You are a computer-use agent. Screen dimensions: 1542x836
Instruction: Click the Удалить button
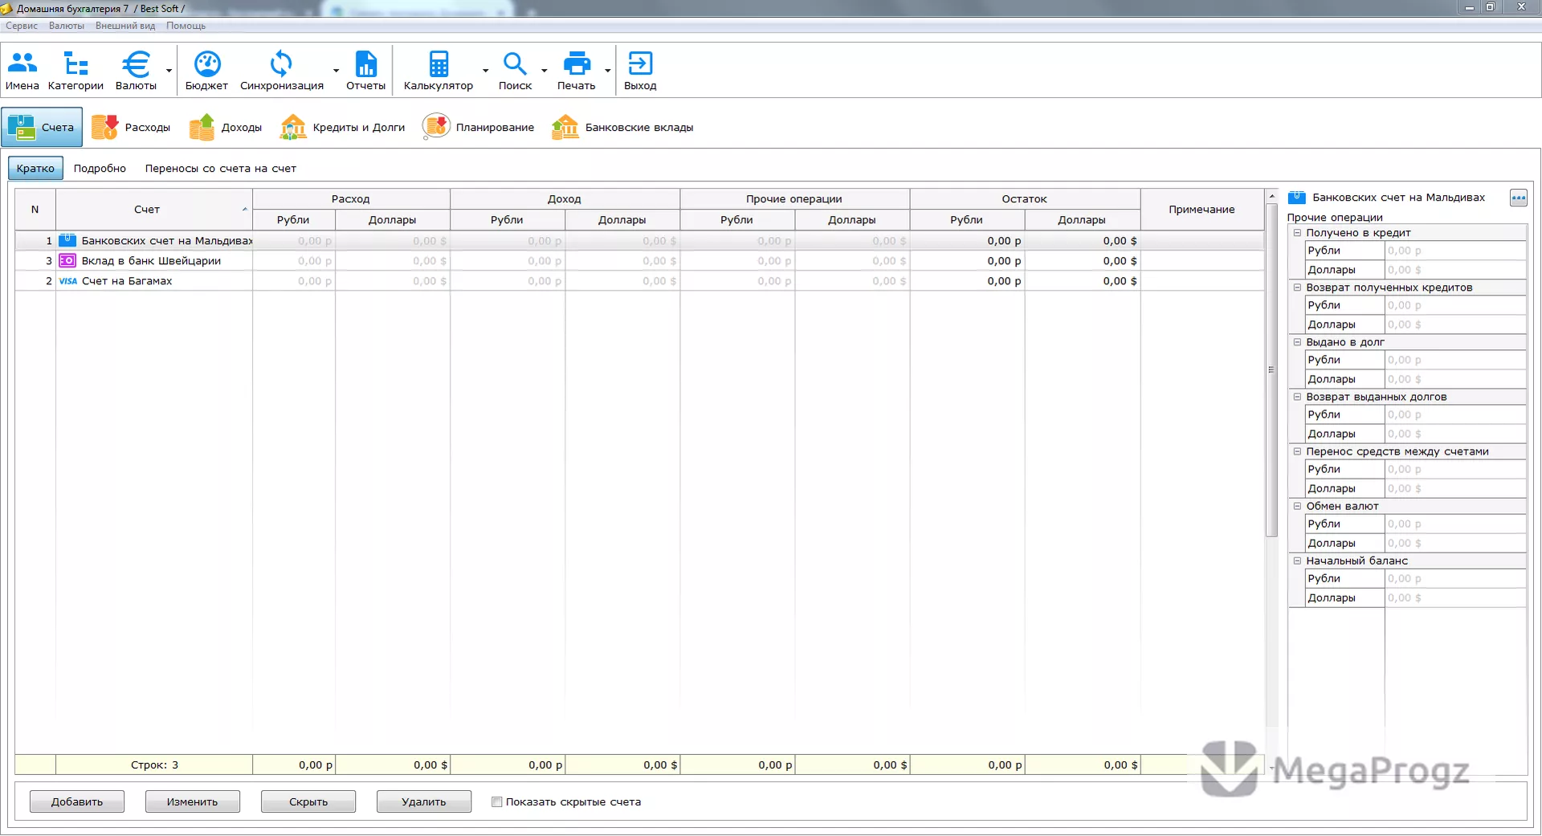424,801
